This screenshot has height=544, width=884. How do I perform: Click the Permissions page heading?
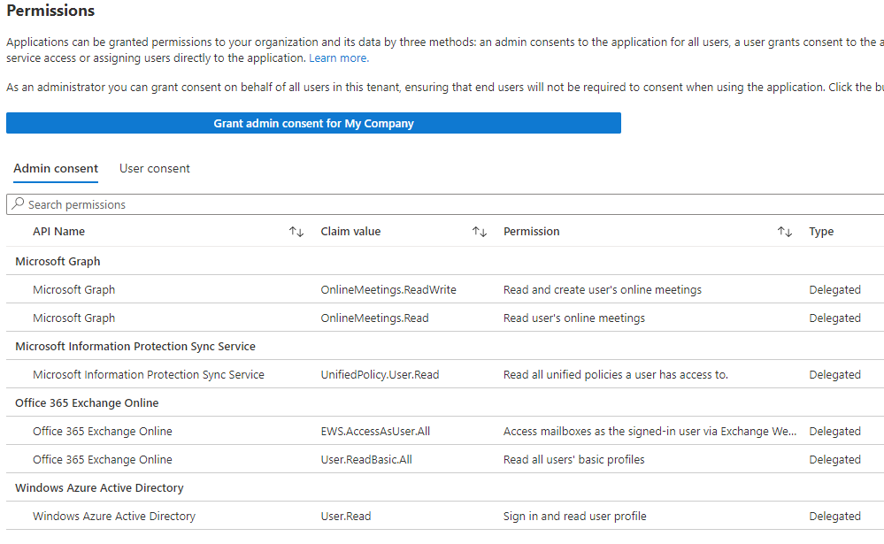50,11
